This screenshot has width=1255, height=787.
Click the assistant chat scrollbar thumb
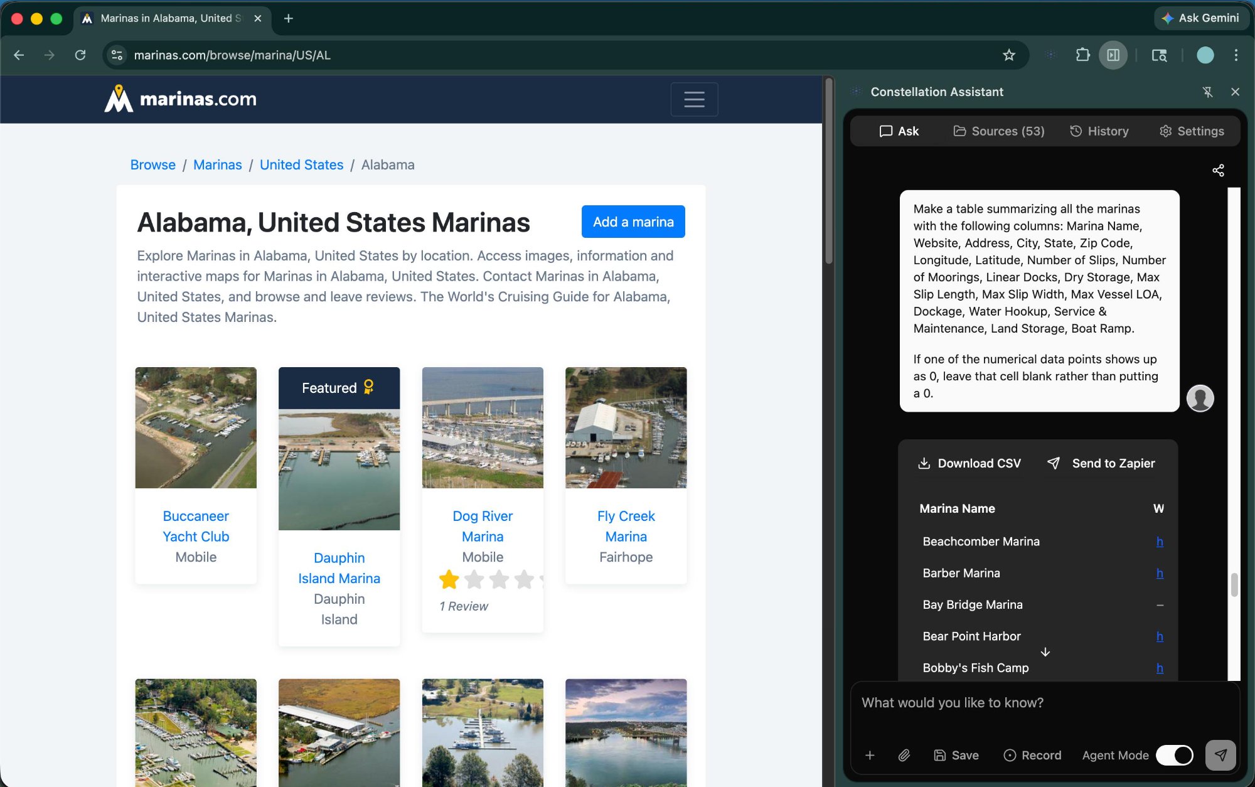point(1234,584)
